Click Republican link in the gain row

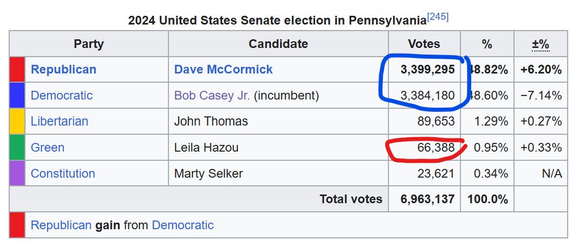tap(61, 225)
